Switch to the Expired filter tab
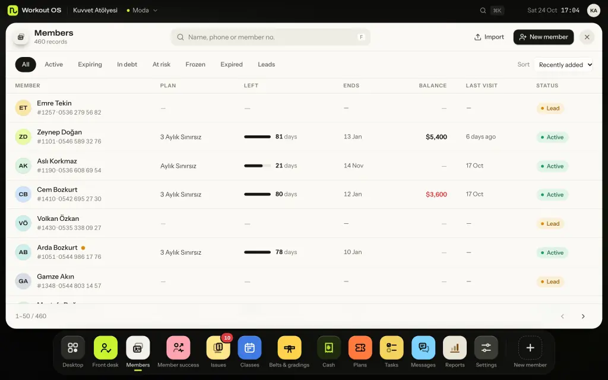608x380 pixels. coord(232,64)
